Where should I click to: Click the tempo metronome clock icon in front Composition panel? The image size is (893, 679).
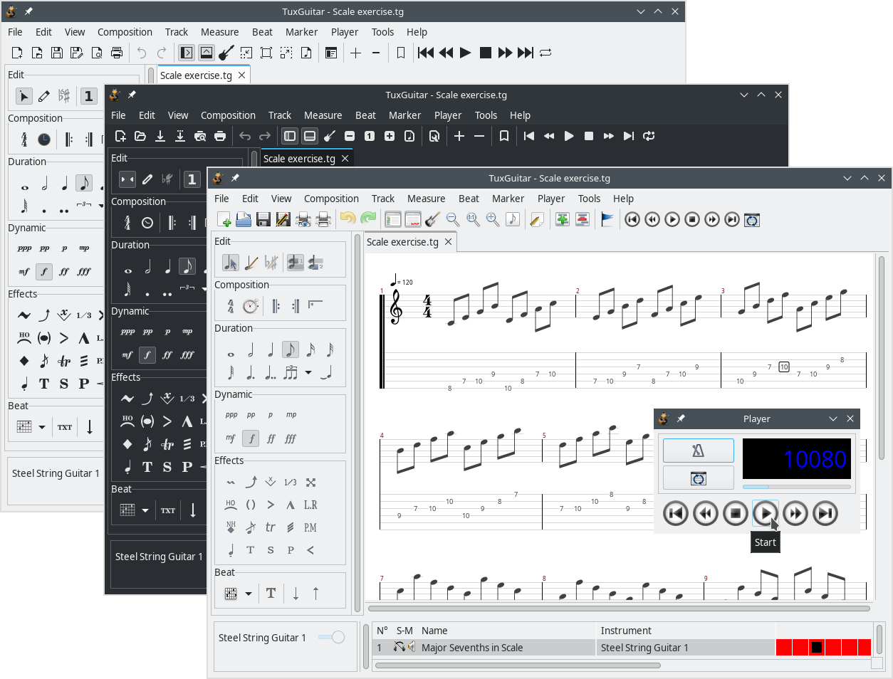point(250,306)
